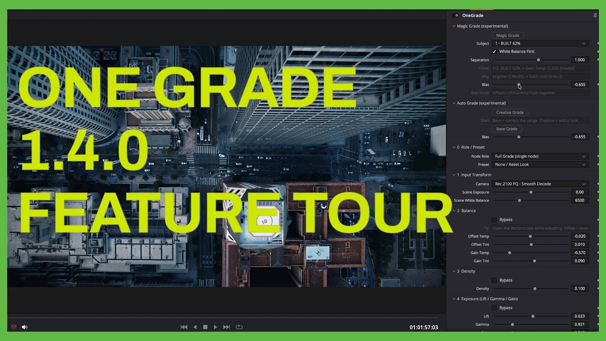Collapse the Auto Grade (experimental) section
Screen dimensions: 606x341
(454, 103)
